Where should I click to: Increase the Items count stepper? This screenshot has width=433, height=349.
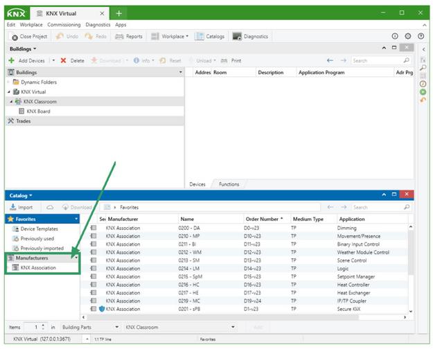pyautogui.click(x=43, y=324)
